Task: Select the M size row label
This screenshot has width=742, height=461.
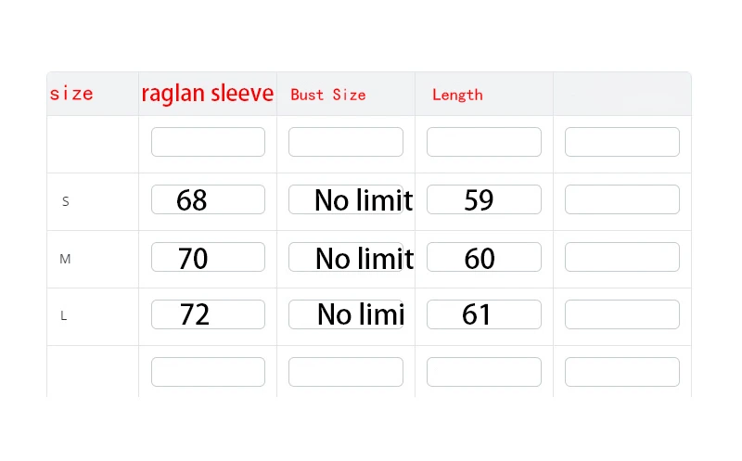Action: pyautogui.click(x=65, y=259)
